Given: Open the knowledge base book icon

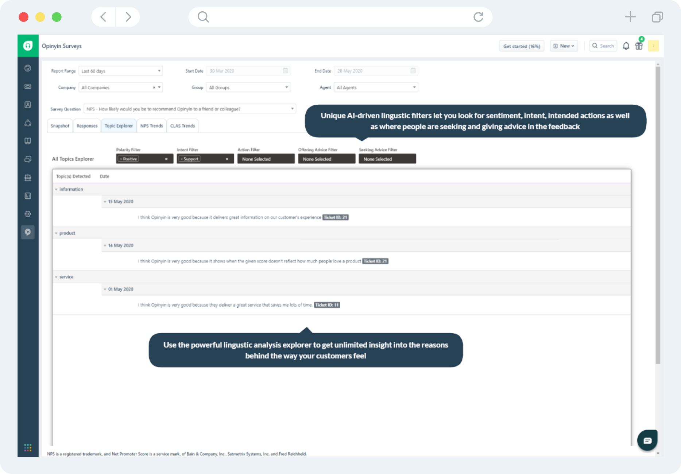Looking at the screenshot, I should pos(28,141).
